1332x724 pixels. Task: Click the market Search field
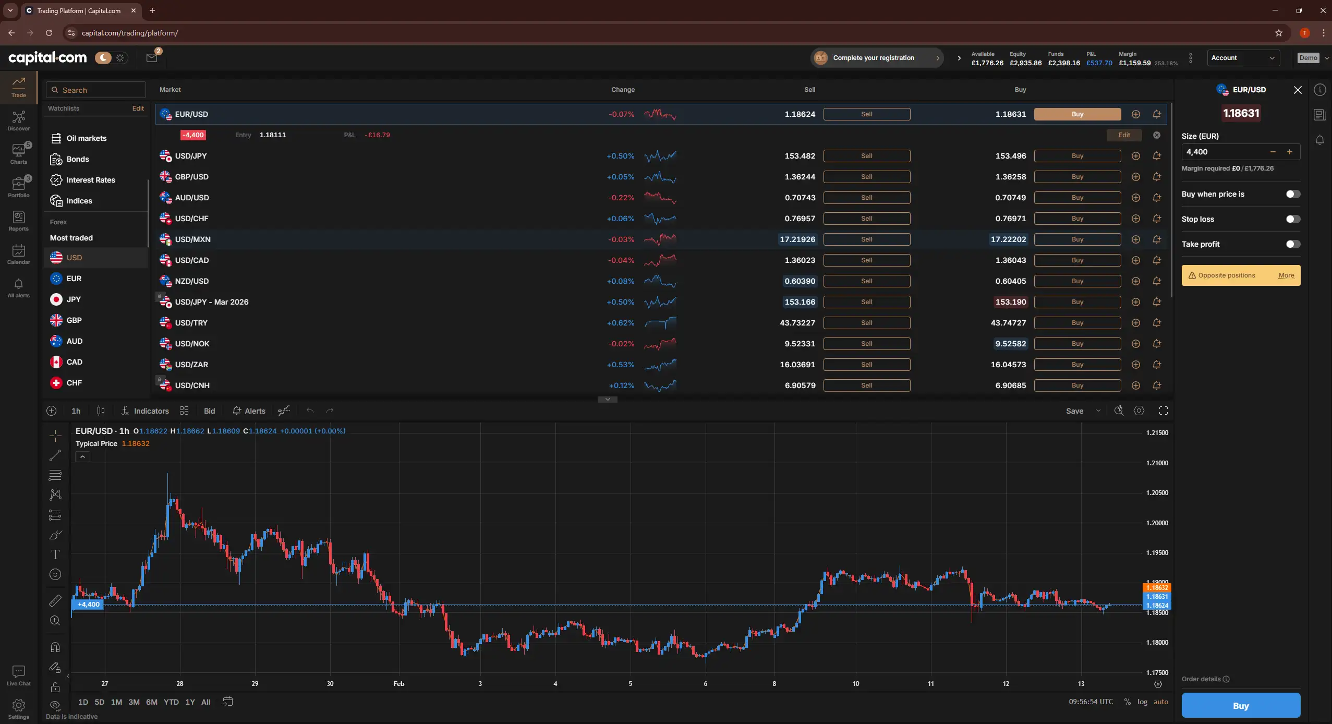click(x=95, y=90)
